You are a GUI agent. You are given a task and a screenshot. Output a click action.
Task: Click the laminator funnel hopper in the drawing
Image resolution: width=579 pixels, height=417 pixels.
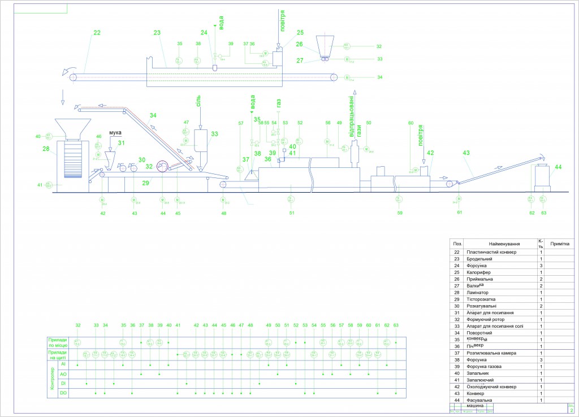tap(73, 129)
